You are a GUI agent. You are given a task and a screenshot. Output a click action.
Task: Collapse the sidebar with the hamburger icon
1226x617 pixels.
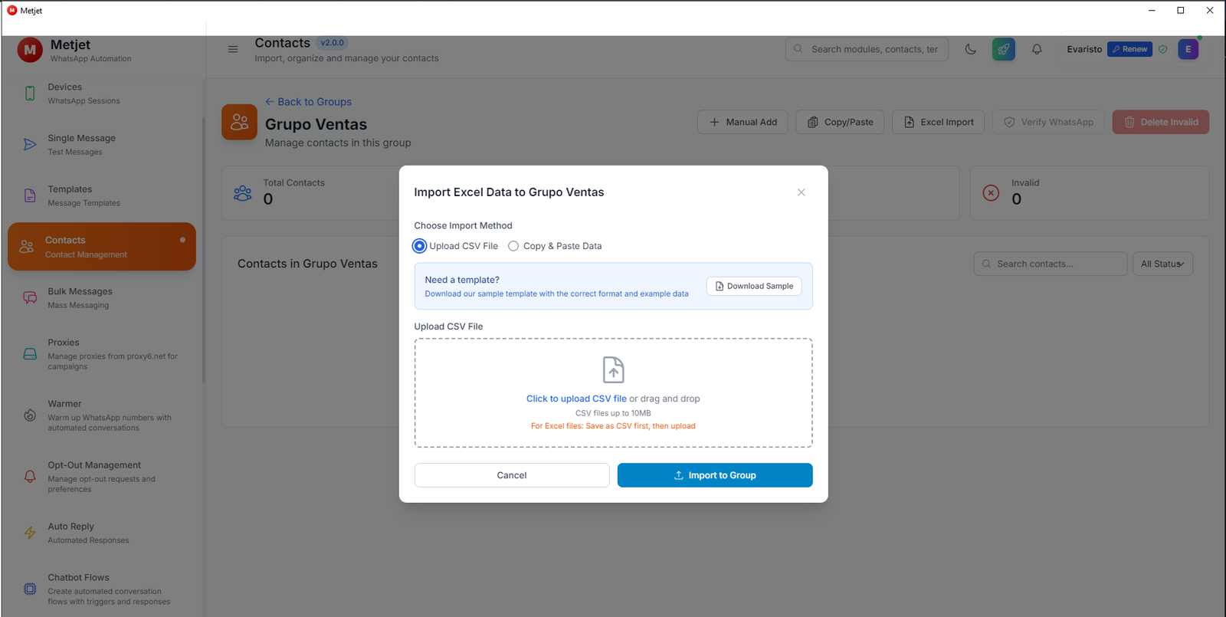(233, 48)
